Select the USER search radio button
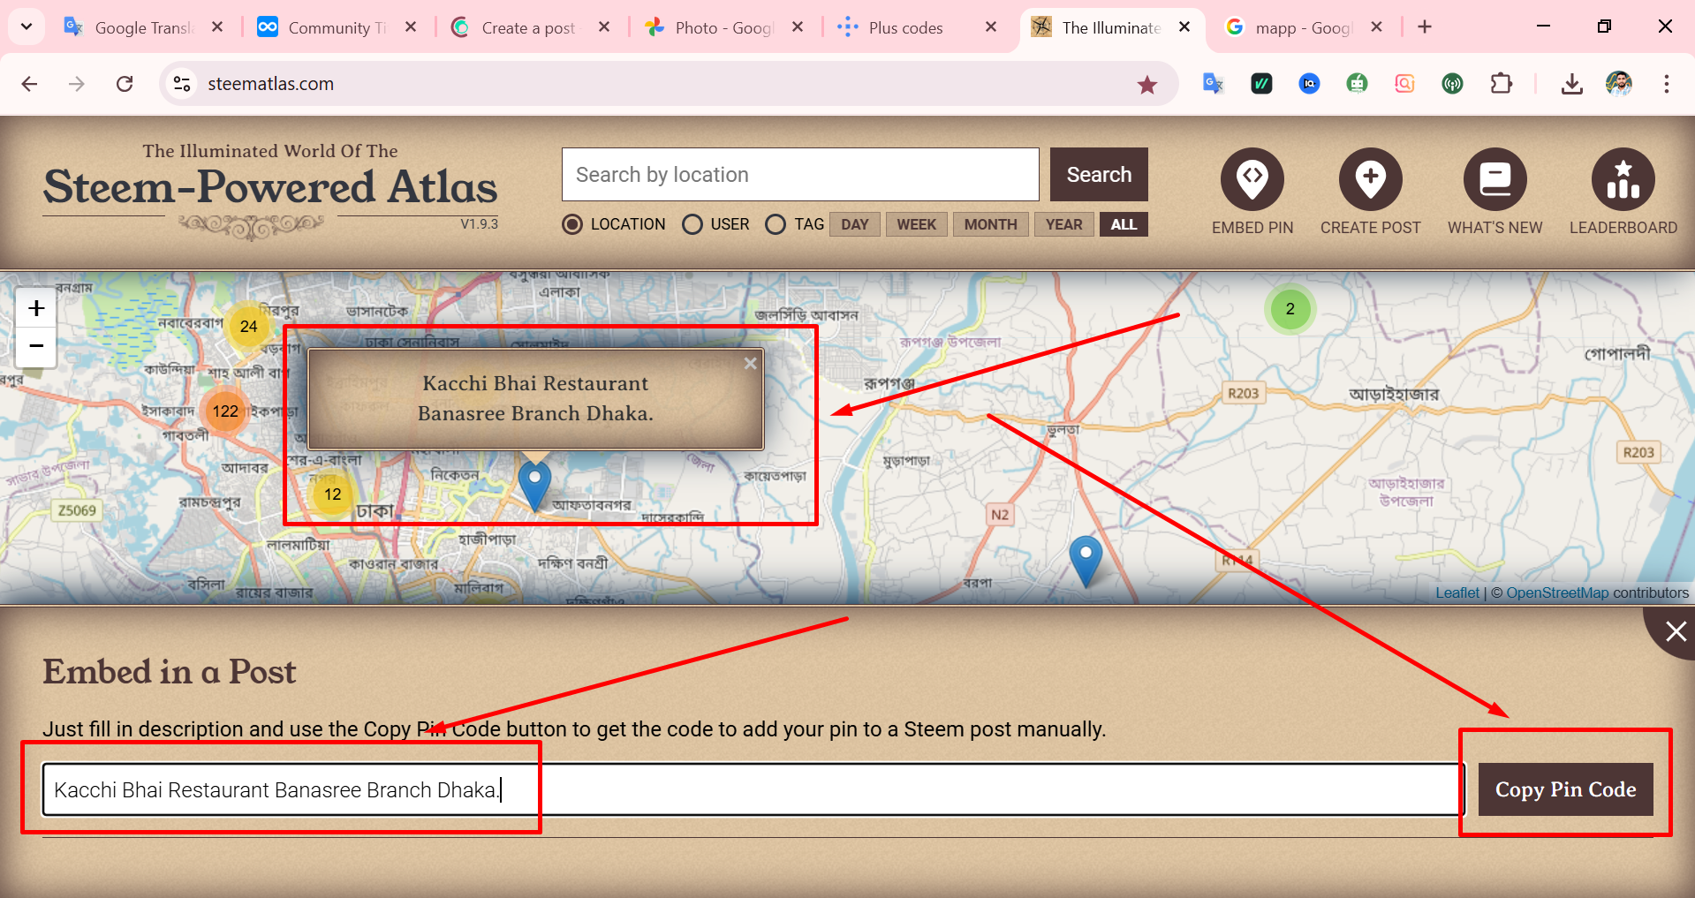 (692, 224)
